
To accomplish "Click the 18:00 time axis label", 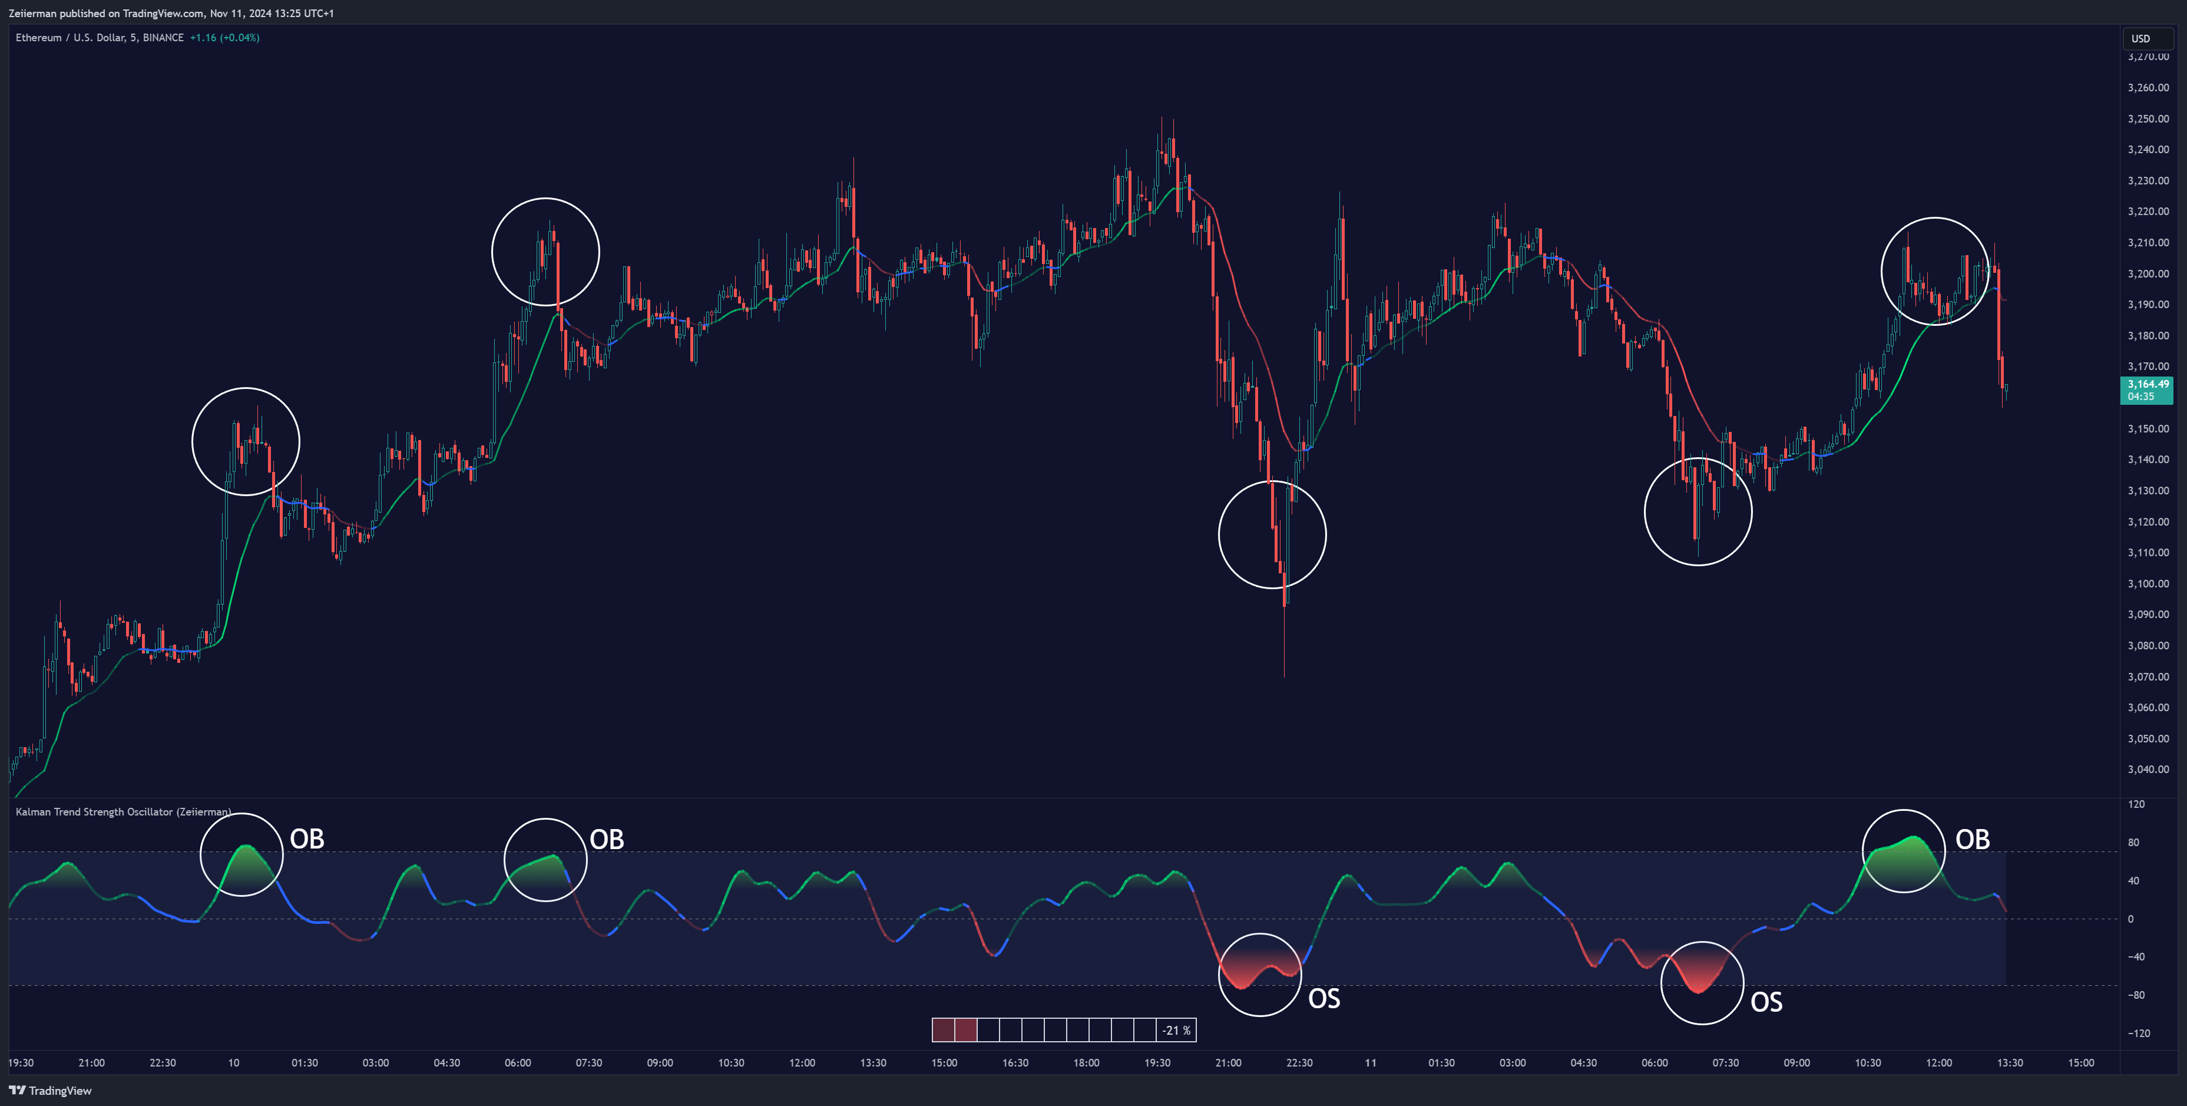I will 1086,1062.
